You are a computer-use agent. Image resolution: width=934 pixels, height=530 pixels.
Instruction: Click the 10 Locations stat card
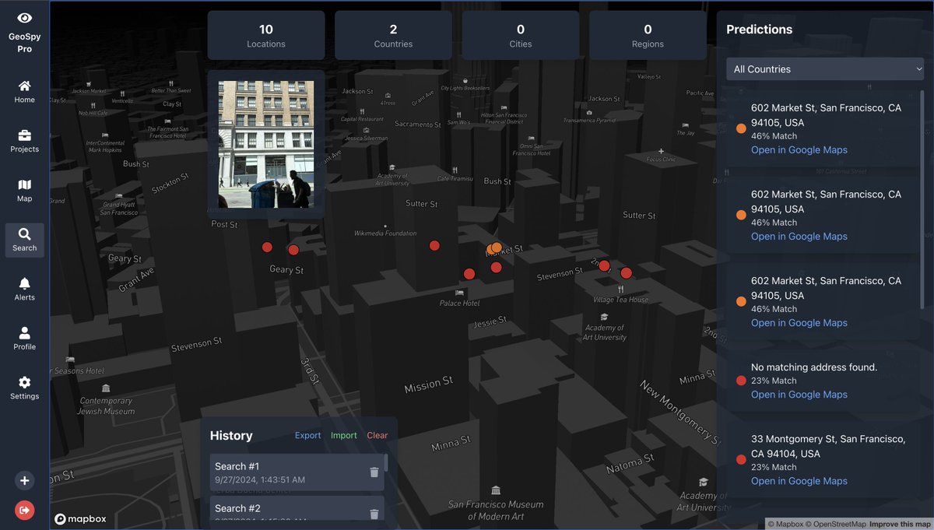[266, 35]
